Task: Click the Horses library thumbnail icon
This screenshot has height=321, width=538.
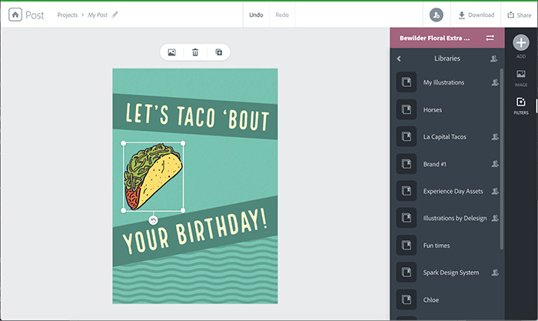Action: 407,109
